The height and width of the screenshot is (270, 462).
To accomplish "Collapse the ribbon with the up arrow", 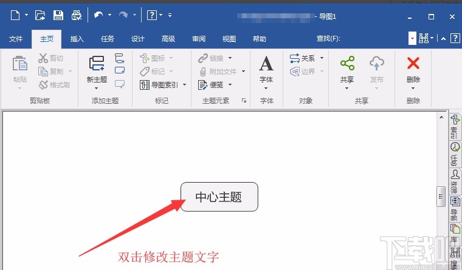I will point(443,39).
